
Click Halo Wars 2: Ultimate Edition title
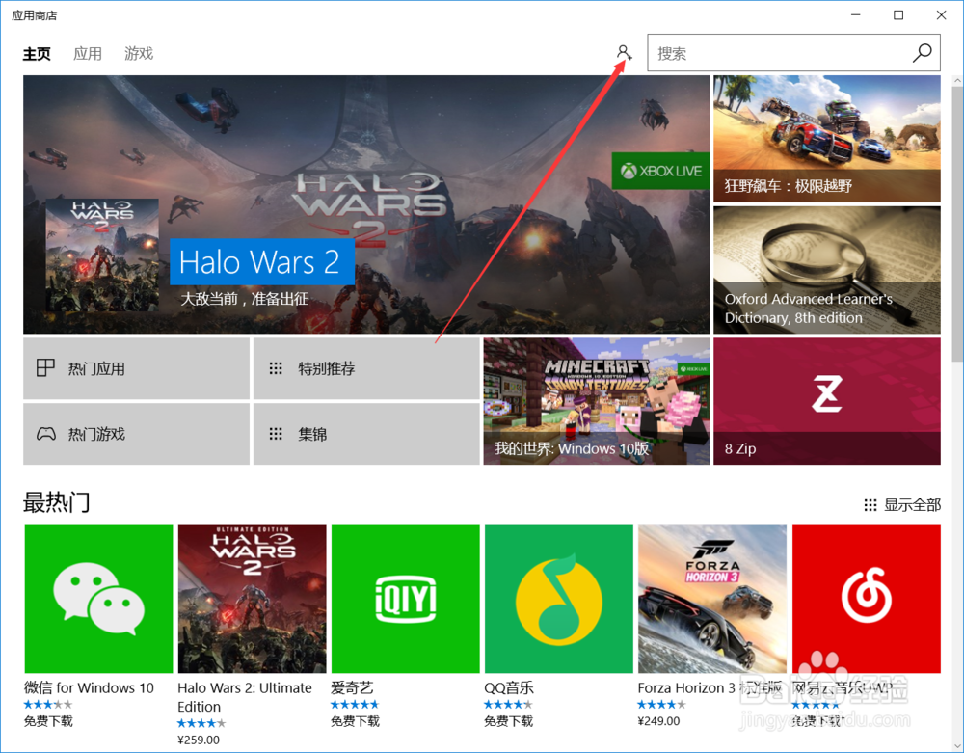(245, 697)
